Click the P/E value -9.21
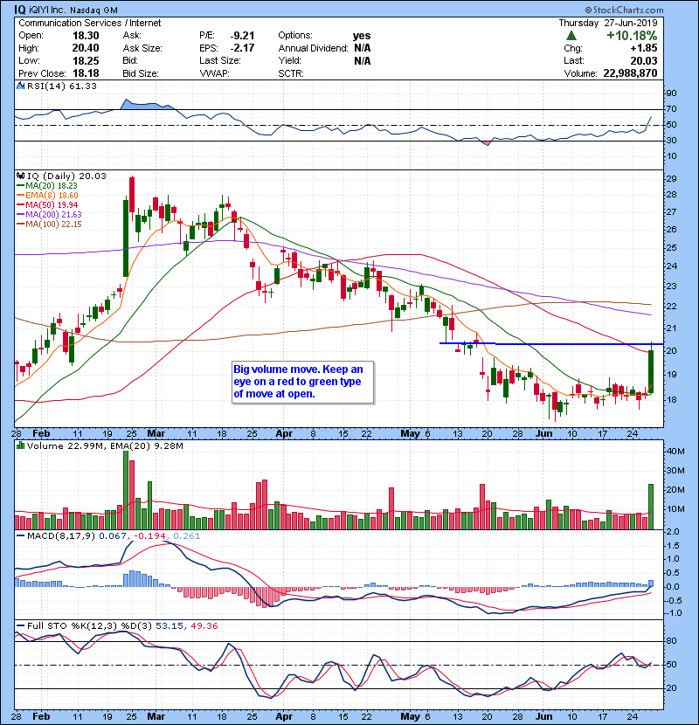 click(x=242, y=36)
